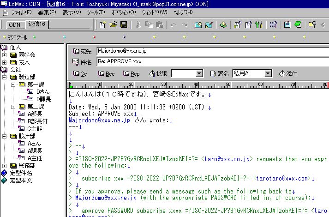329x217 pixels.
Task: Collapse the 設計部 folder
Action: tap(4, 136)
